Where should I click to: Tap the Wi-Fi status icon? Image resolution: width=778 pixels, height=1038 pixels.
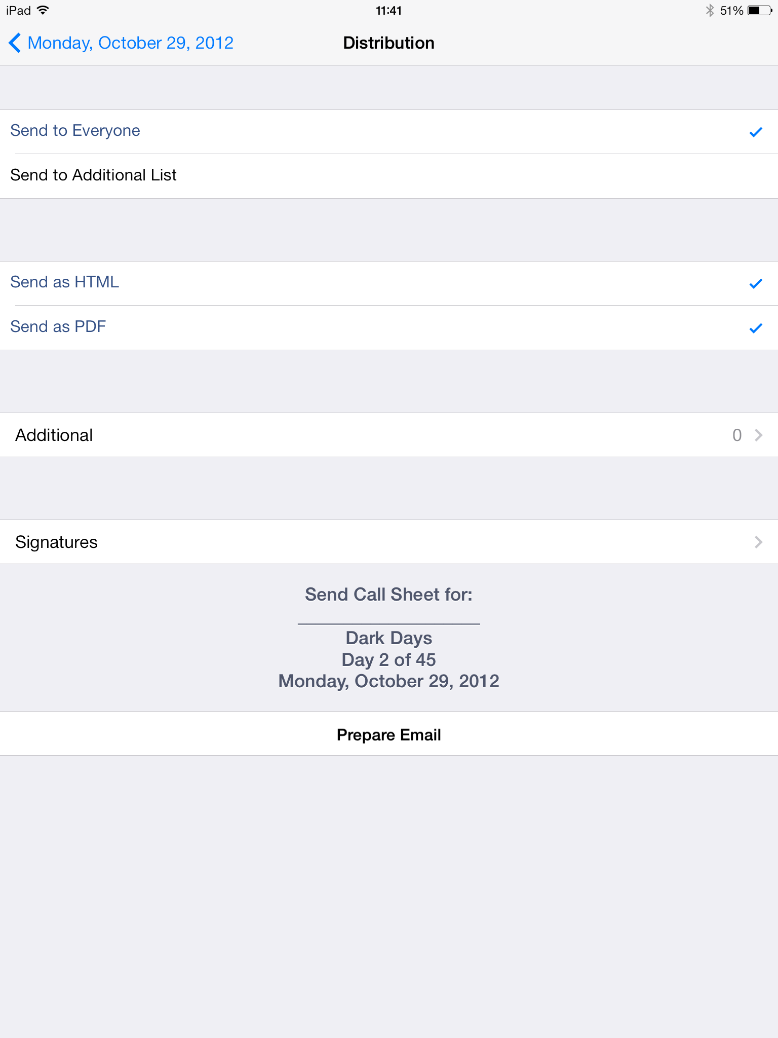(44, 10)
